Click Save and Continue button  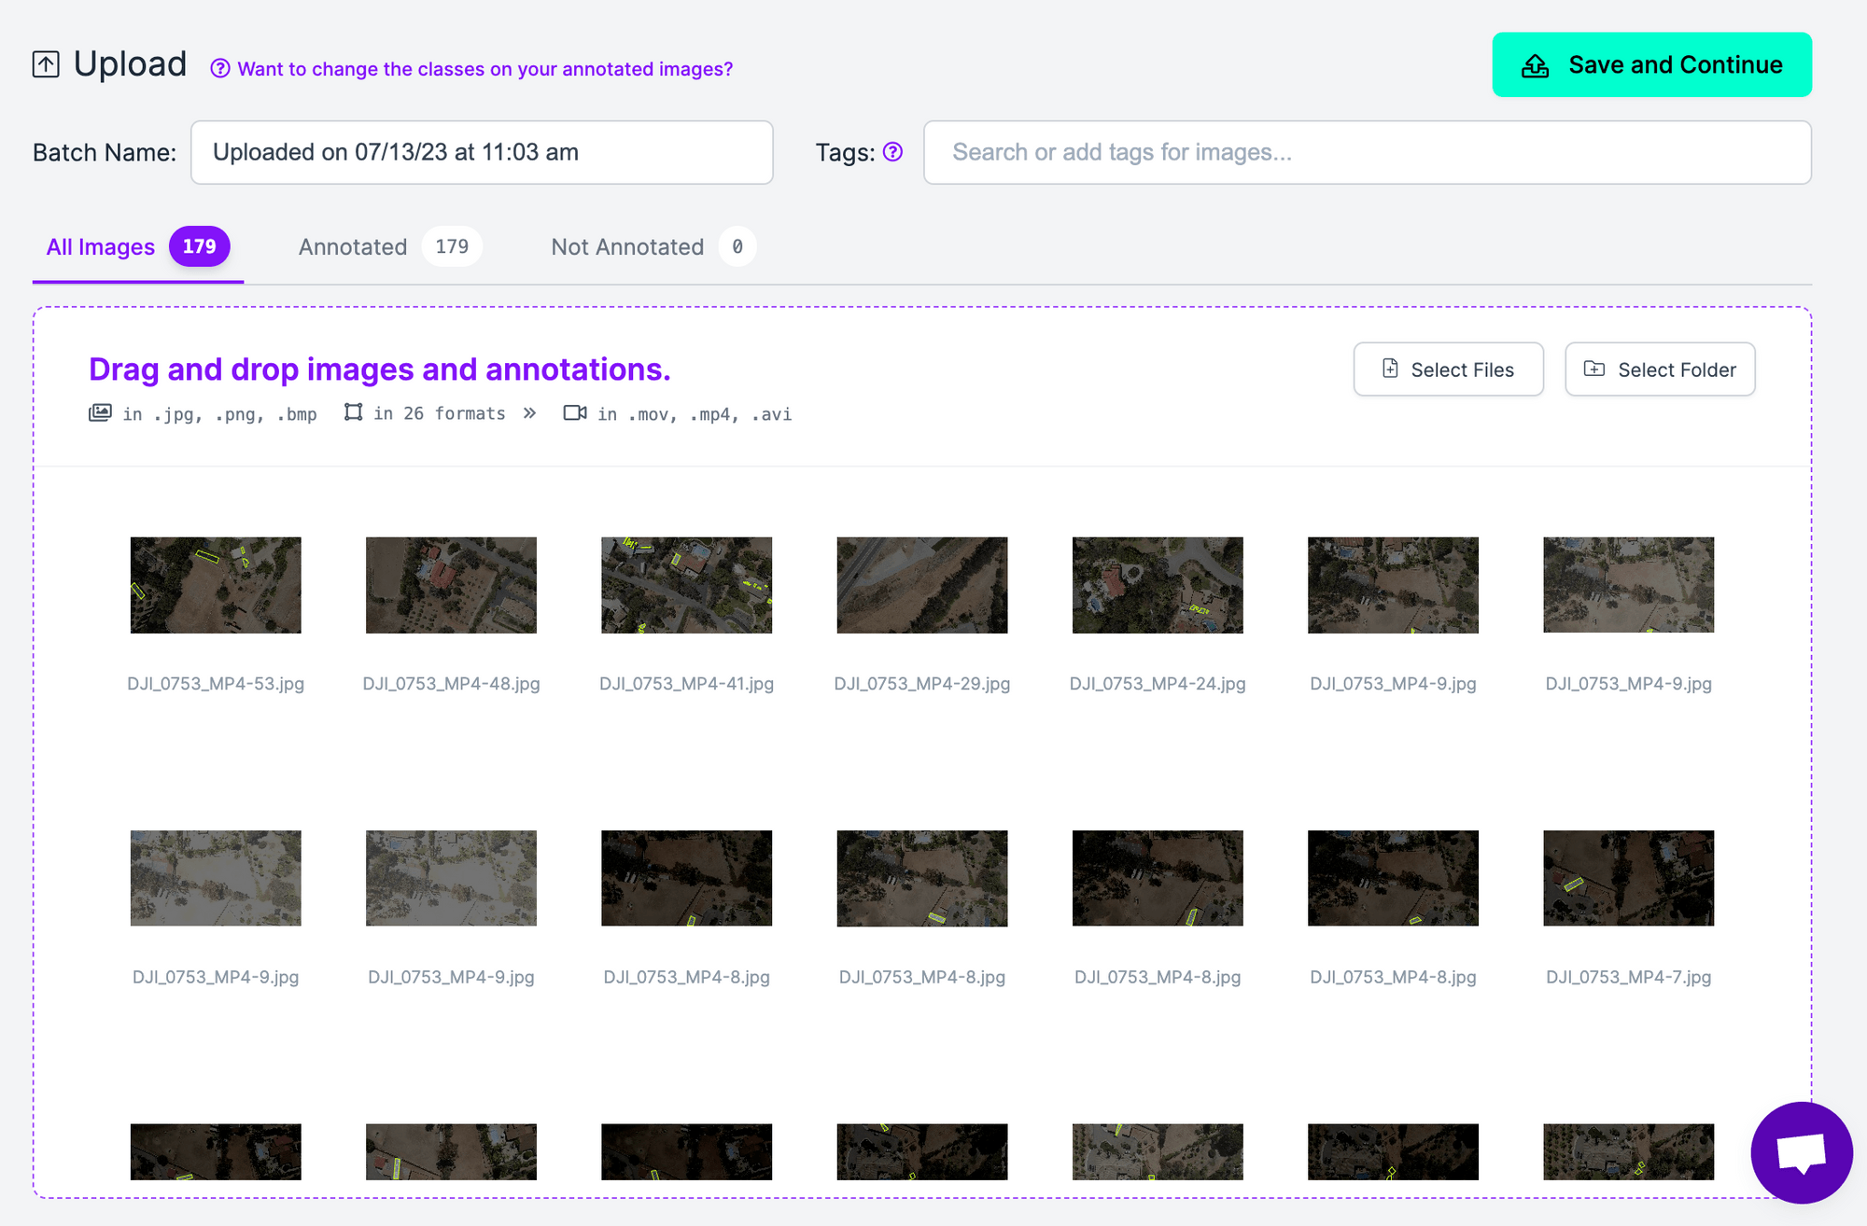click(1651, 64)
